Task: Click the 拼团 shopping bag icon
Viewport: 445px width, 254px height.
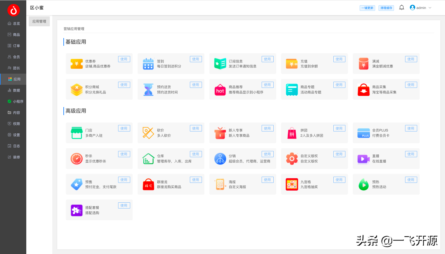Action: [292, 133]
